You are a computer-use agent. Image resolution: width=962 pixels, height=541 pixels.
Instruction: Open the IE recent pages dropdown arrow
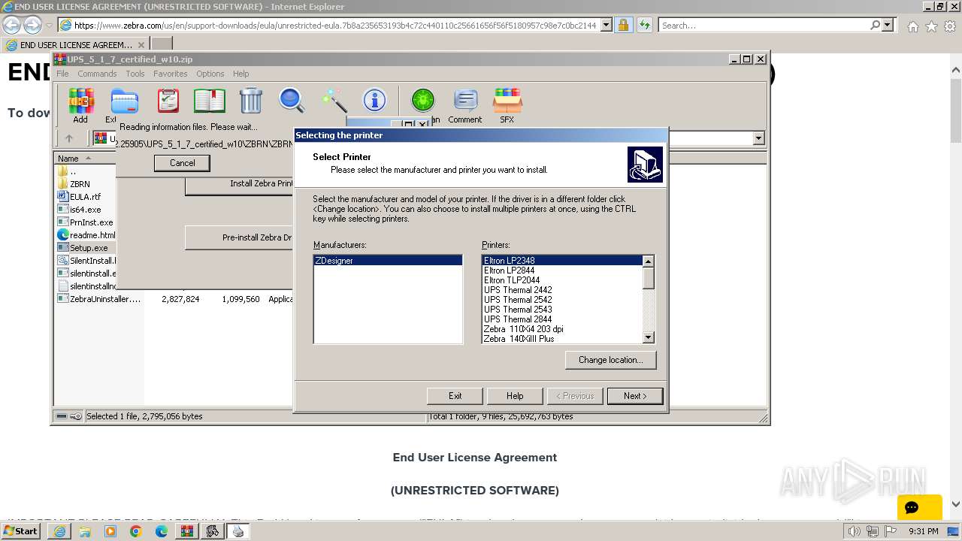pyautogui.click(x=49, y=25)
